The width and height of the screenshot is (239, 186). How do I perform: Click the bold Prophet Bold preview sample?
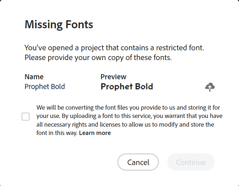(x=127, y=86)
